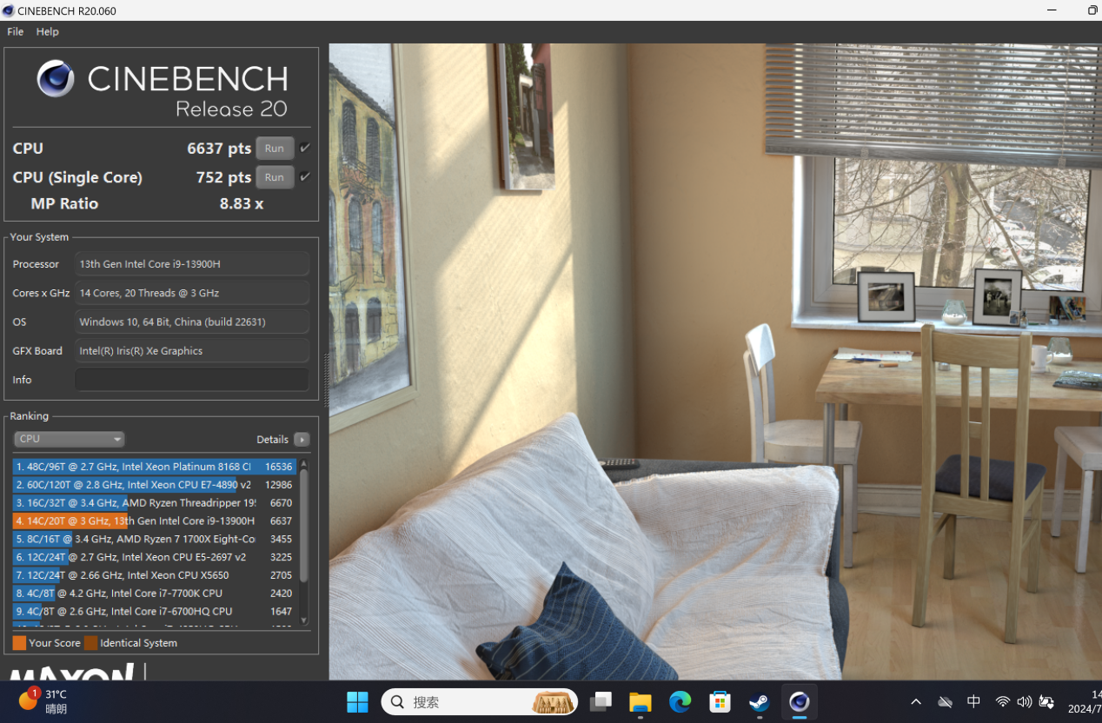Screen dimensions: 1102x723
Task: Click the OS field Windows 10 64 Bit
Action: (x=192, y=322)
